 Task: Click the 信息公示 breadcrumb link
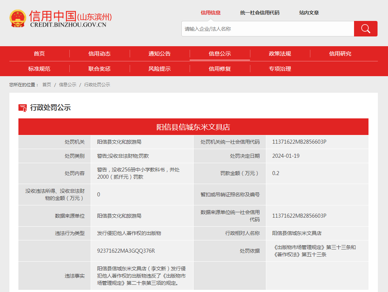(x=68, y=85)
